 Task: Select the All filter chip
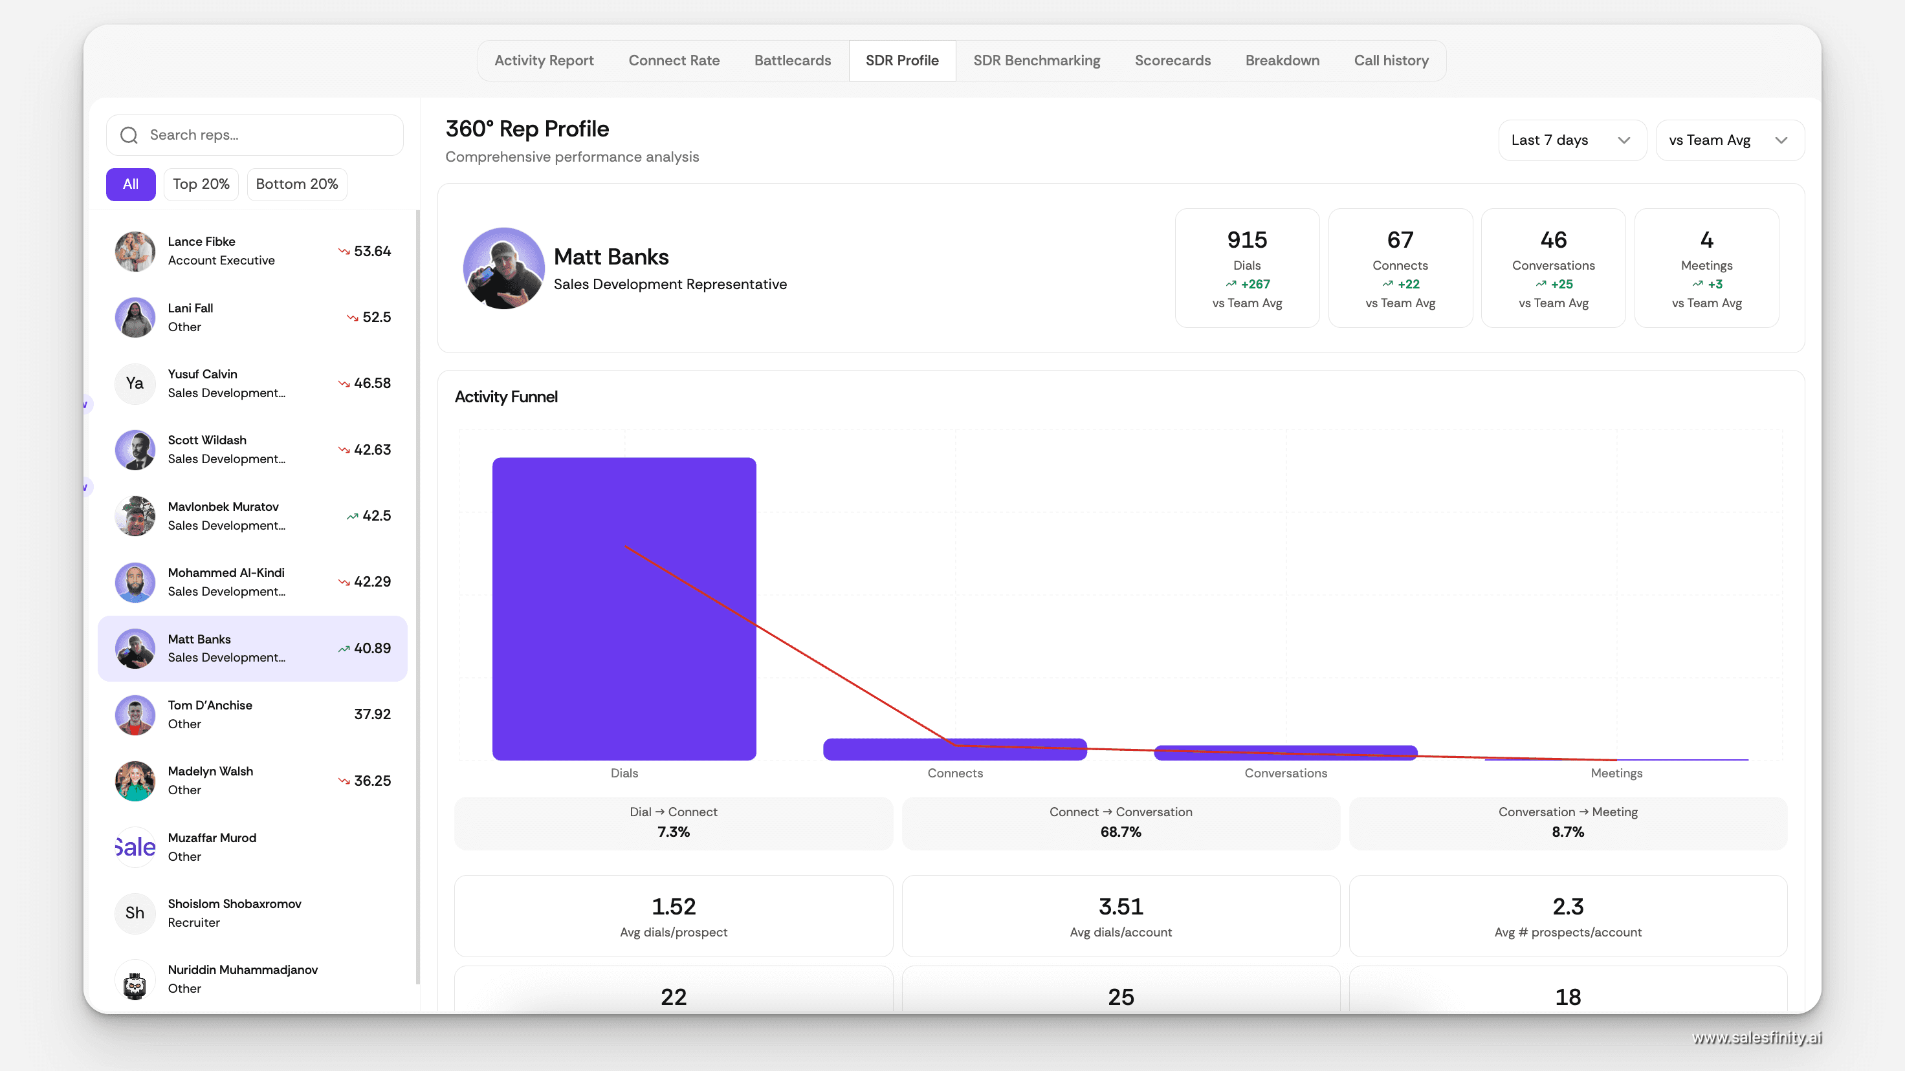(x=130, y=184)
